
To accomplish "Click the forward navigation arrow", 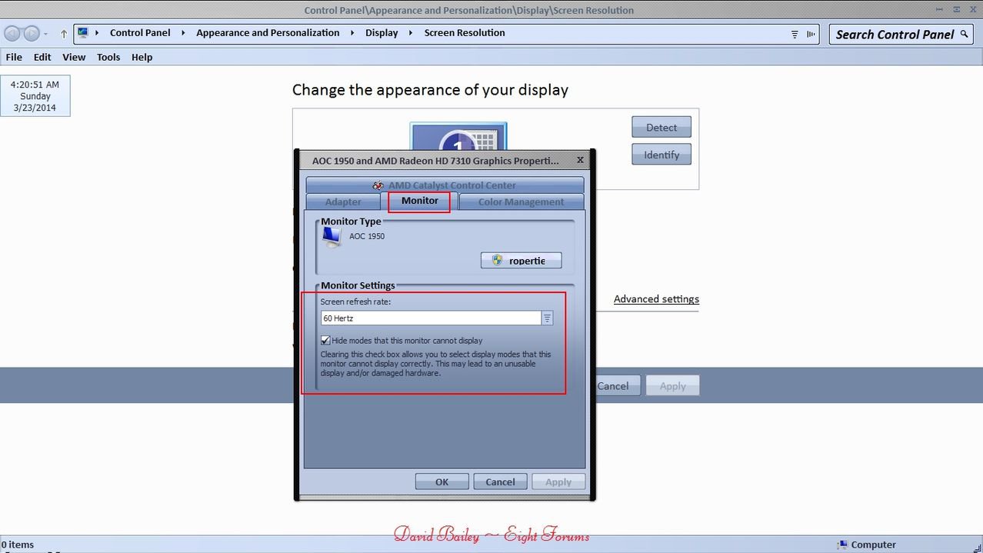I will coord(32,33).
